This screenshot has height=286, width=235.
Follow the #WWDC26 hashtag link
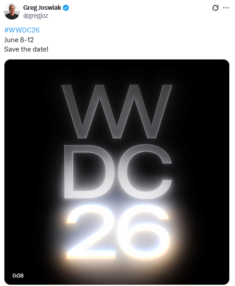[x=22, y=30]
